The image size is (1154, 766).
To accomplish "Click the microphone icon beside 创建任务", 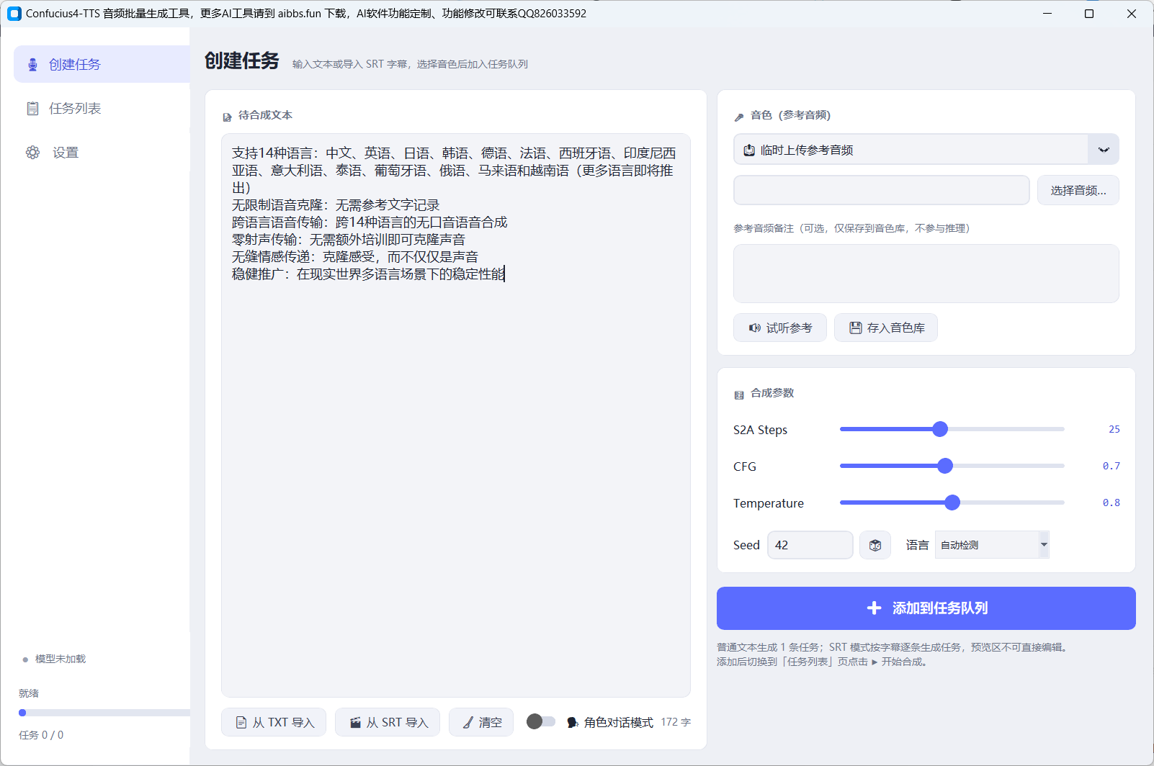I will (32, 65).
